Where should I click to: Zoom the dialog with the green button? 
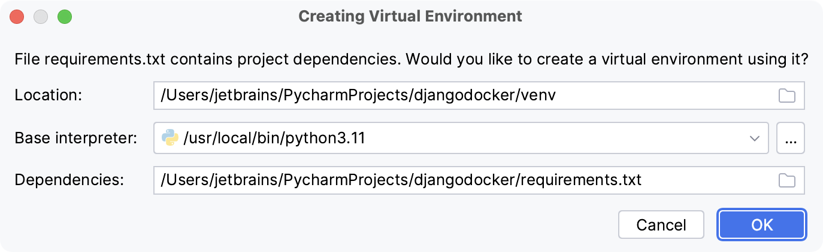65,17
